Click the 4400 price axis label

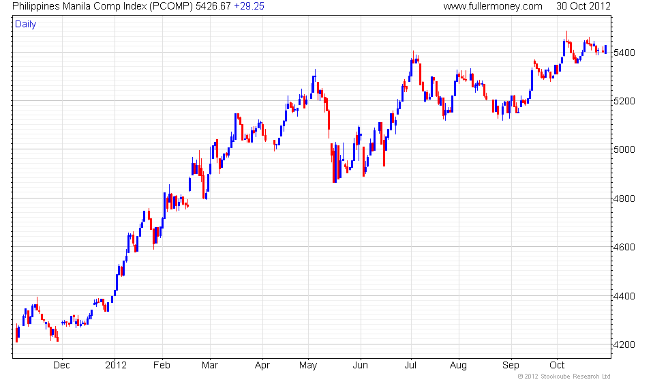pyautogui.click(x=624, y=296)
